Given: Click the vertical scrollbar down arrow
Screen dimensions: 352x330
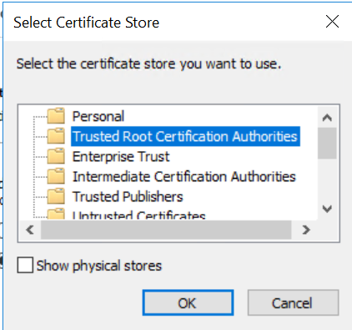Looking at the screenshot, I should (x=327, y=209).
